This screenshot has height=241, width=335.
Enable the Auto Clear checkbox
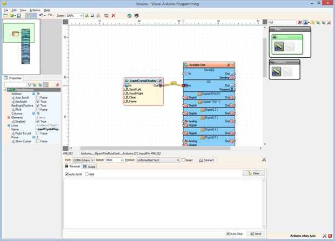pos(228,234)
